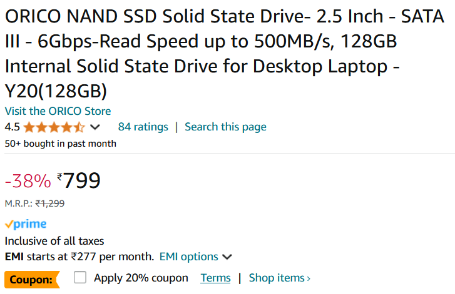Click the struck-through M.R.P. ₹1,299 price
Image resolution: width=455 pixels, height=294 pixels.
pos(49,203)
